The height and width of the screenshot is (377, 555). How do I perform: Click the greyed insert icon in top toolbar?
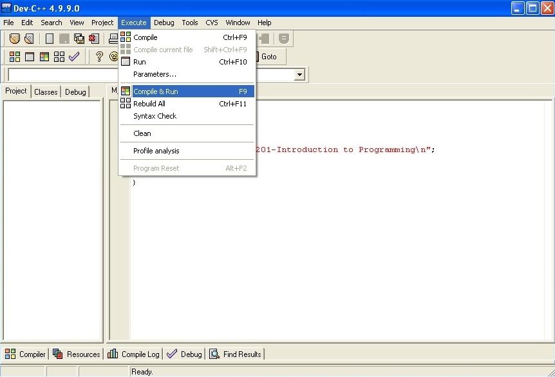coord(265,38)
